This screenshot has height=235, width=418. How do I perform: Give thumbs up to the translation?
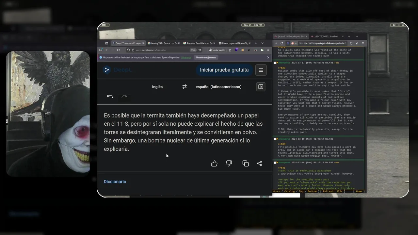(214, 164)
